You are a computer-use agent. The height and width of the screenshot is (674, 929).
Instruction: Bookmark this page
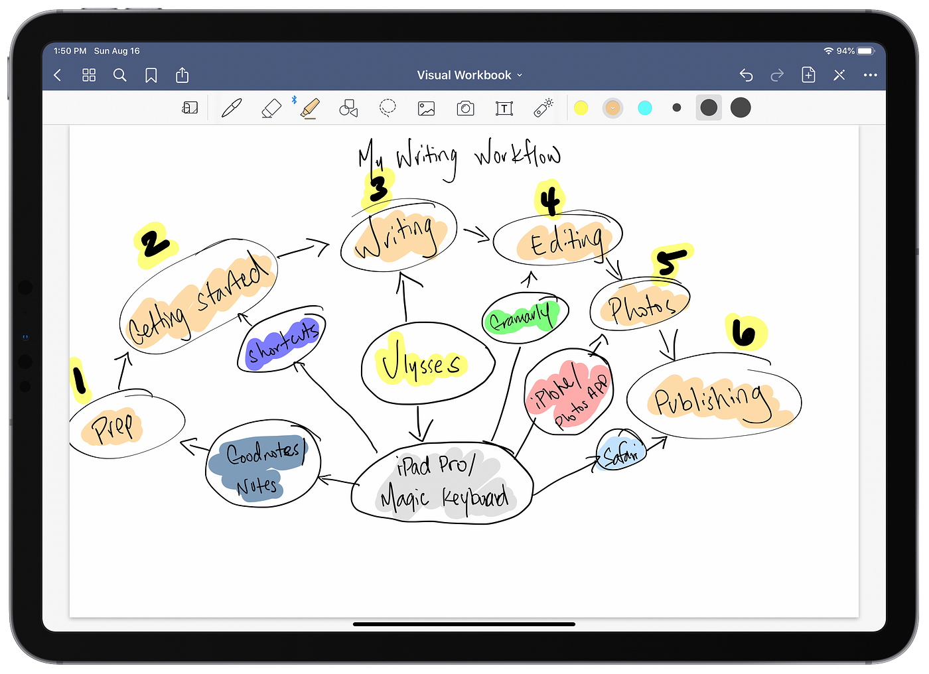151,76
